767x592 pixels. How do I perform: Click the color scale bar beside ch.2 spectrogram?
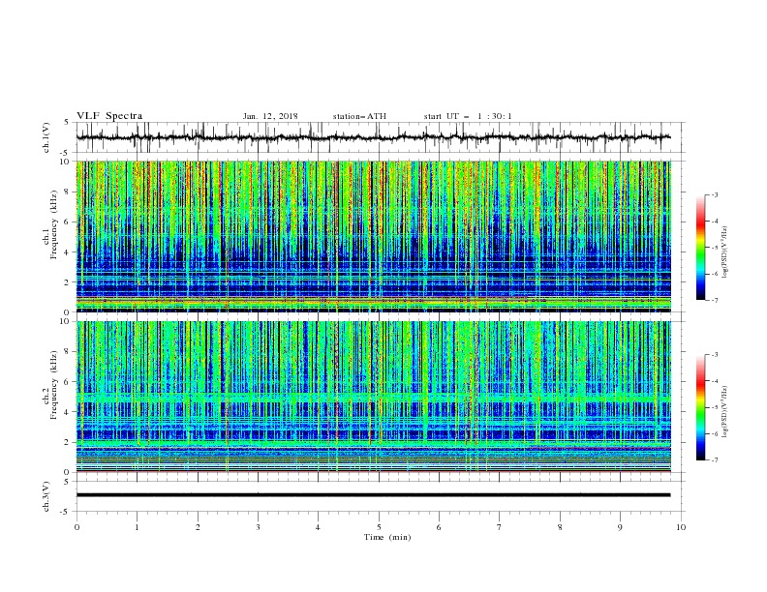click(700, 407)
